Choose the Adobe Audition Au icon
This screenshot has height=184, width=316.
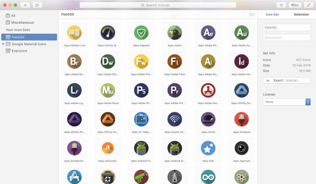click(242, 33)
